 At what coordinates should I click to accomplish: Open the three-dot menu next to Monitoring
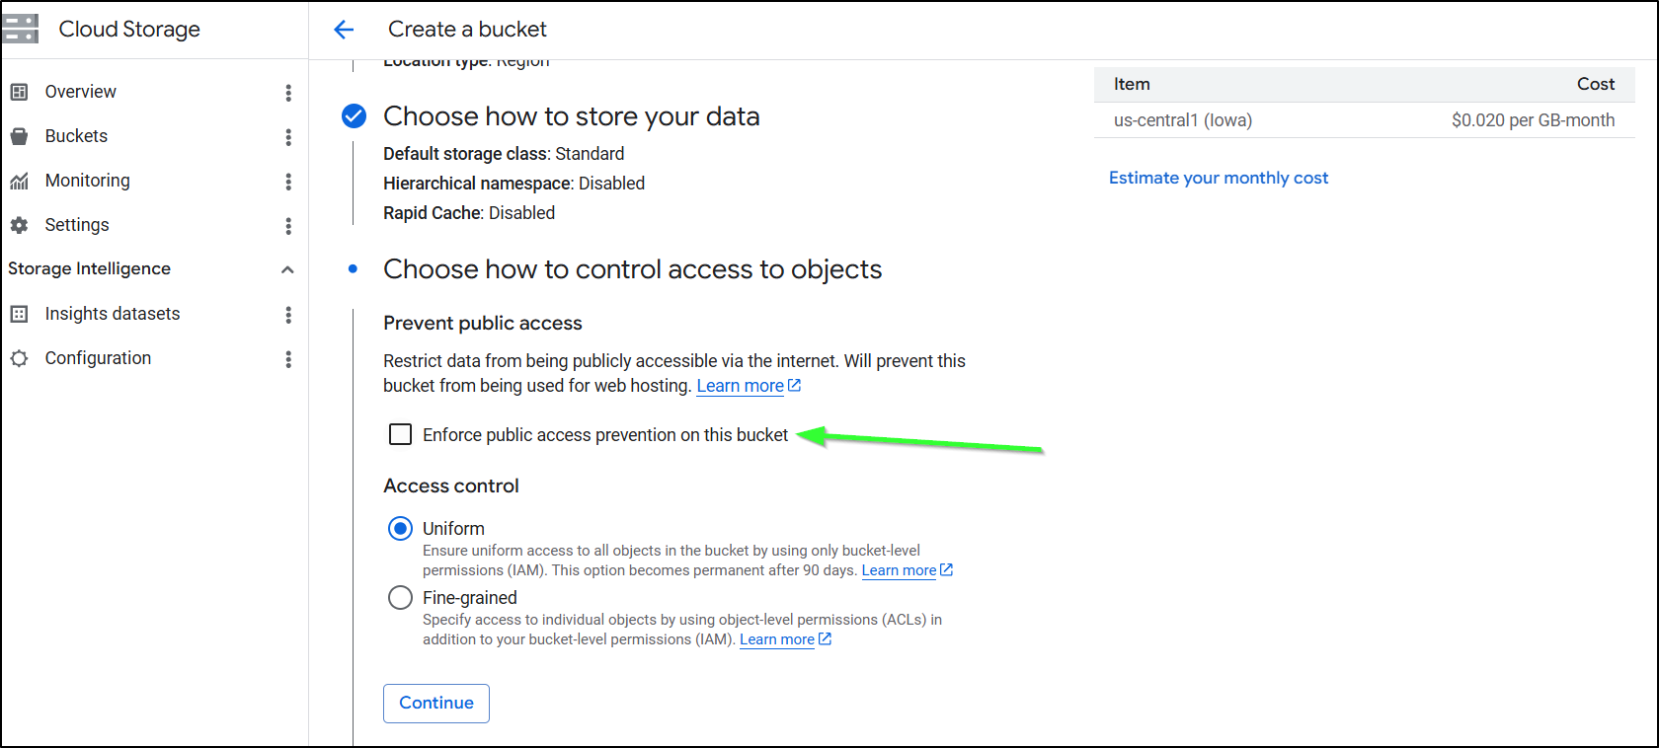288,182
